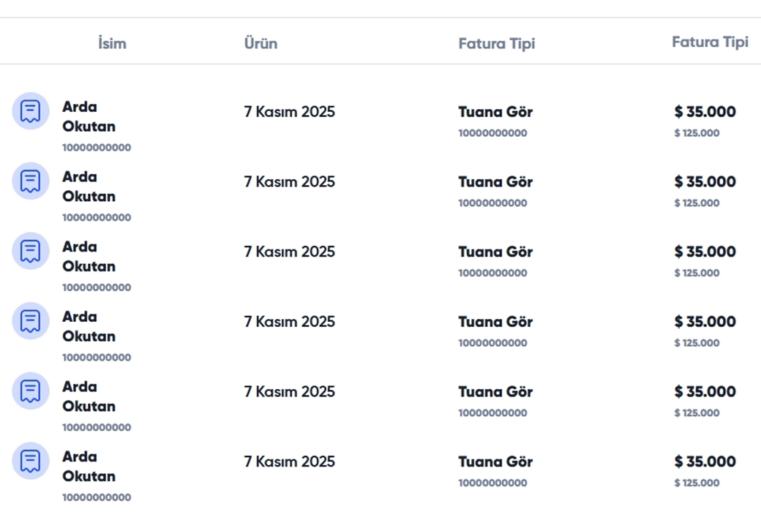Select the $ 35.000 amount in the fourth row

coord(705,322)
